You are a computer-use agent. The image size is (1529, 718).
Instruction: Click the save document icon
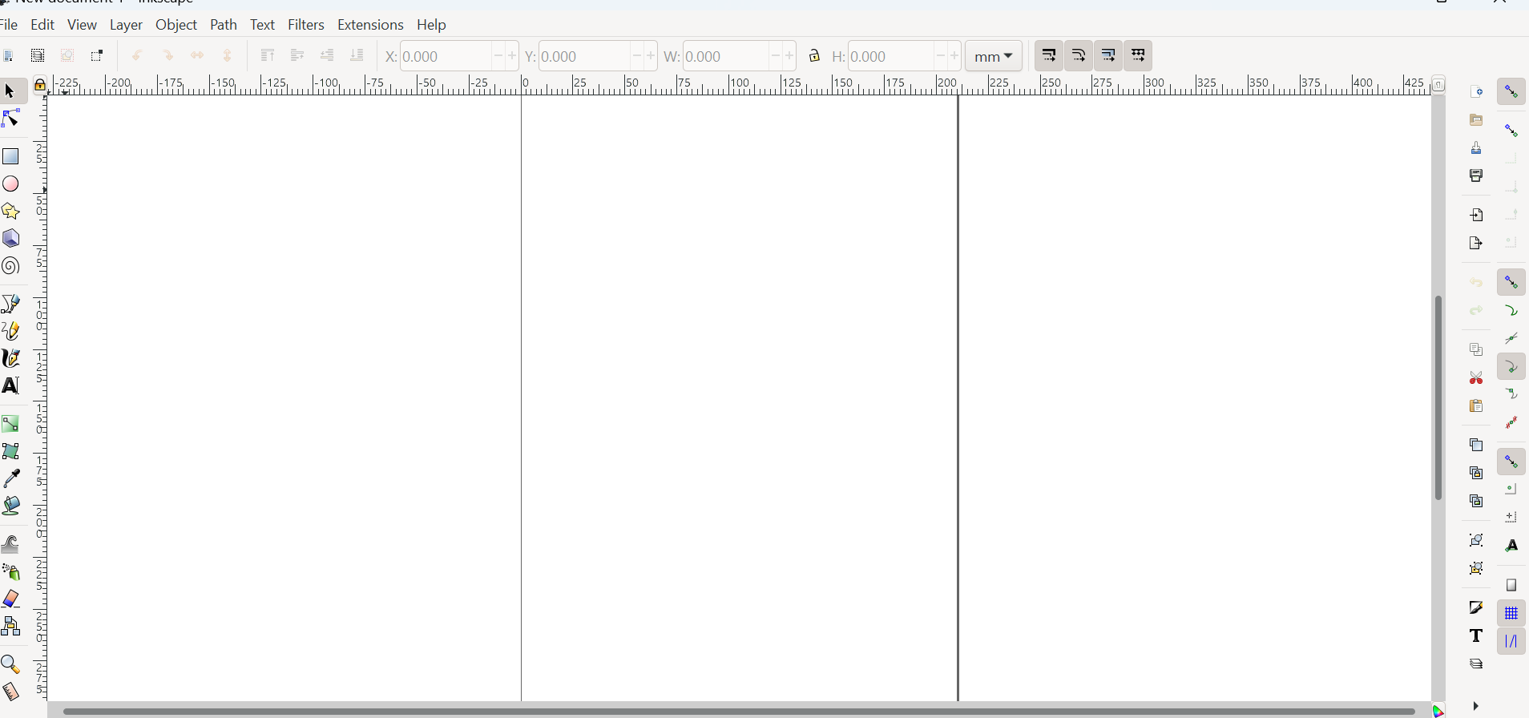(x=1476, y=148)
